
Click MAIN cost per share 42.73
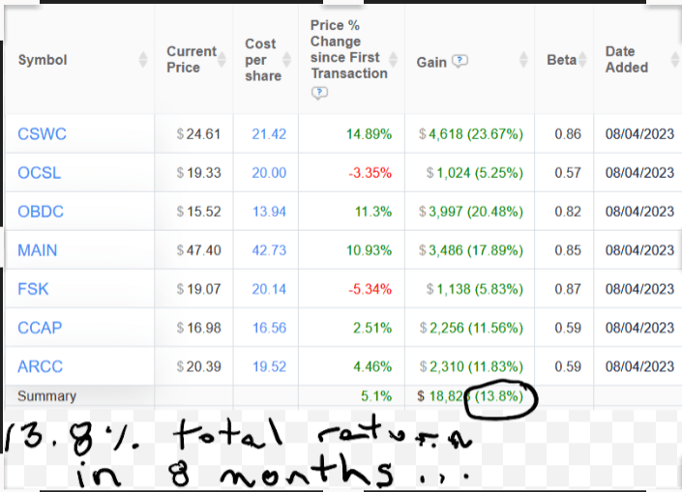point(269,250)
